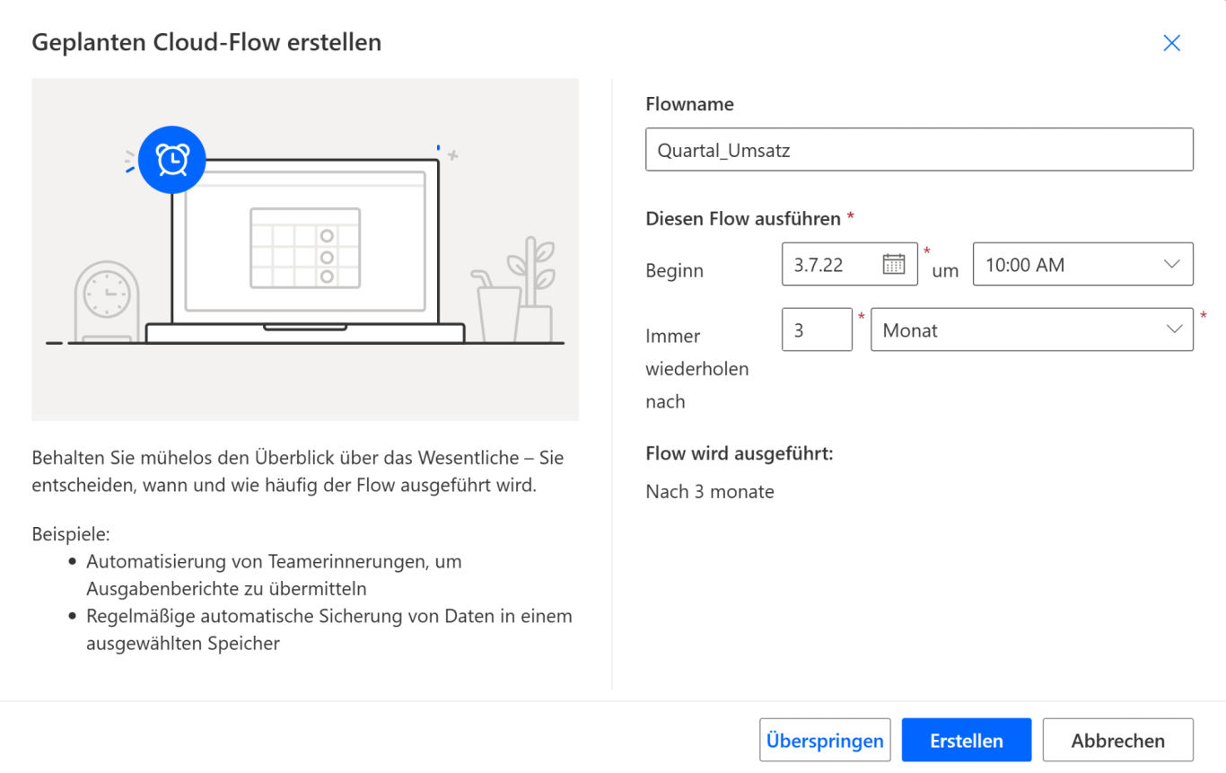Click the blue alarm clock icon

click(x=172, y=160)
